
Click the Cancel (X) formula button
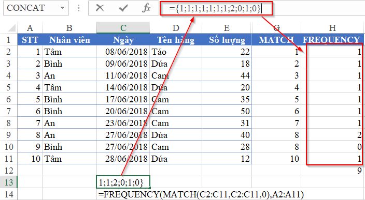pos(100,8)
